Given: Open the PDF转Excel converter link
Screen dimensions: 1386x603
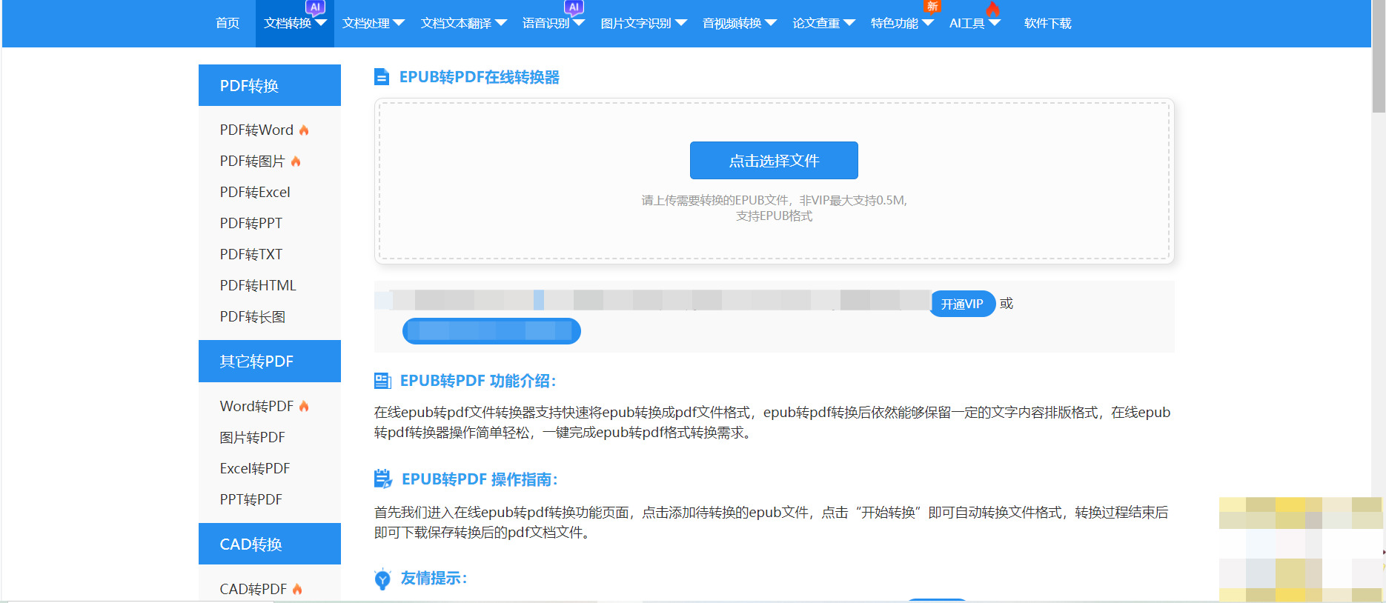Looking at the screenshot, I should pos(255,193).
